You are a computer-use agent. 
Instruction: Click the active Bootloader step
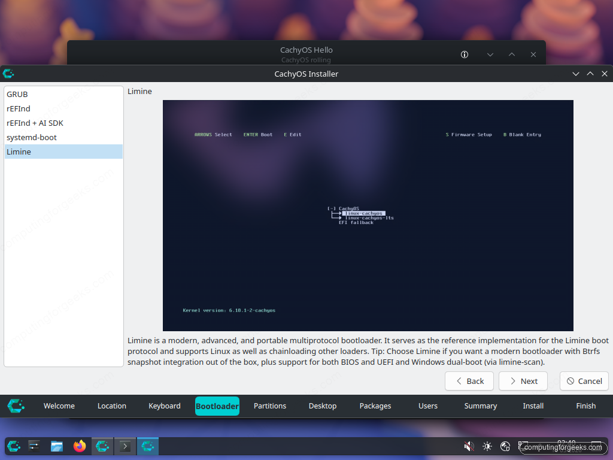(217, 406)
